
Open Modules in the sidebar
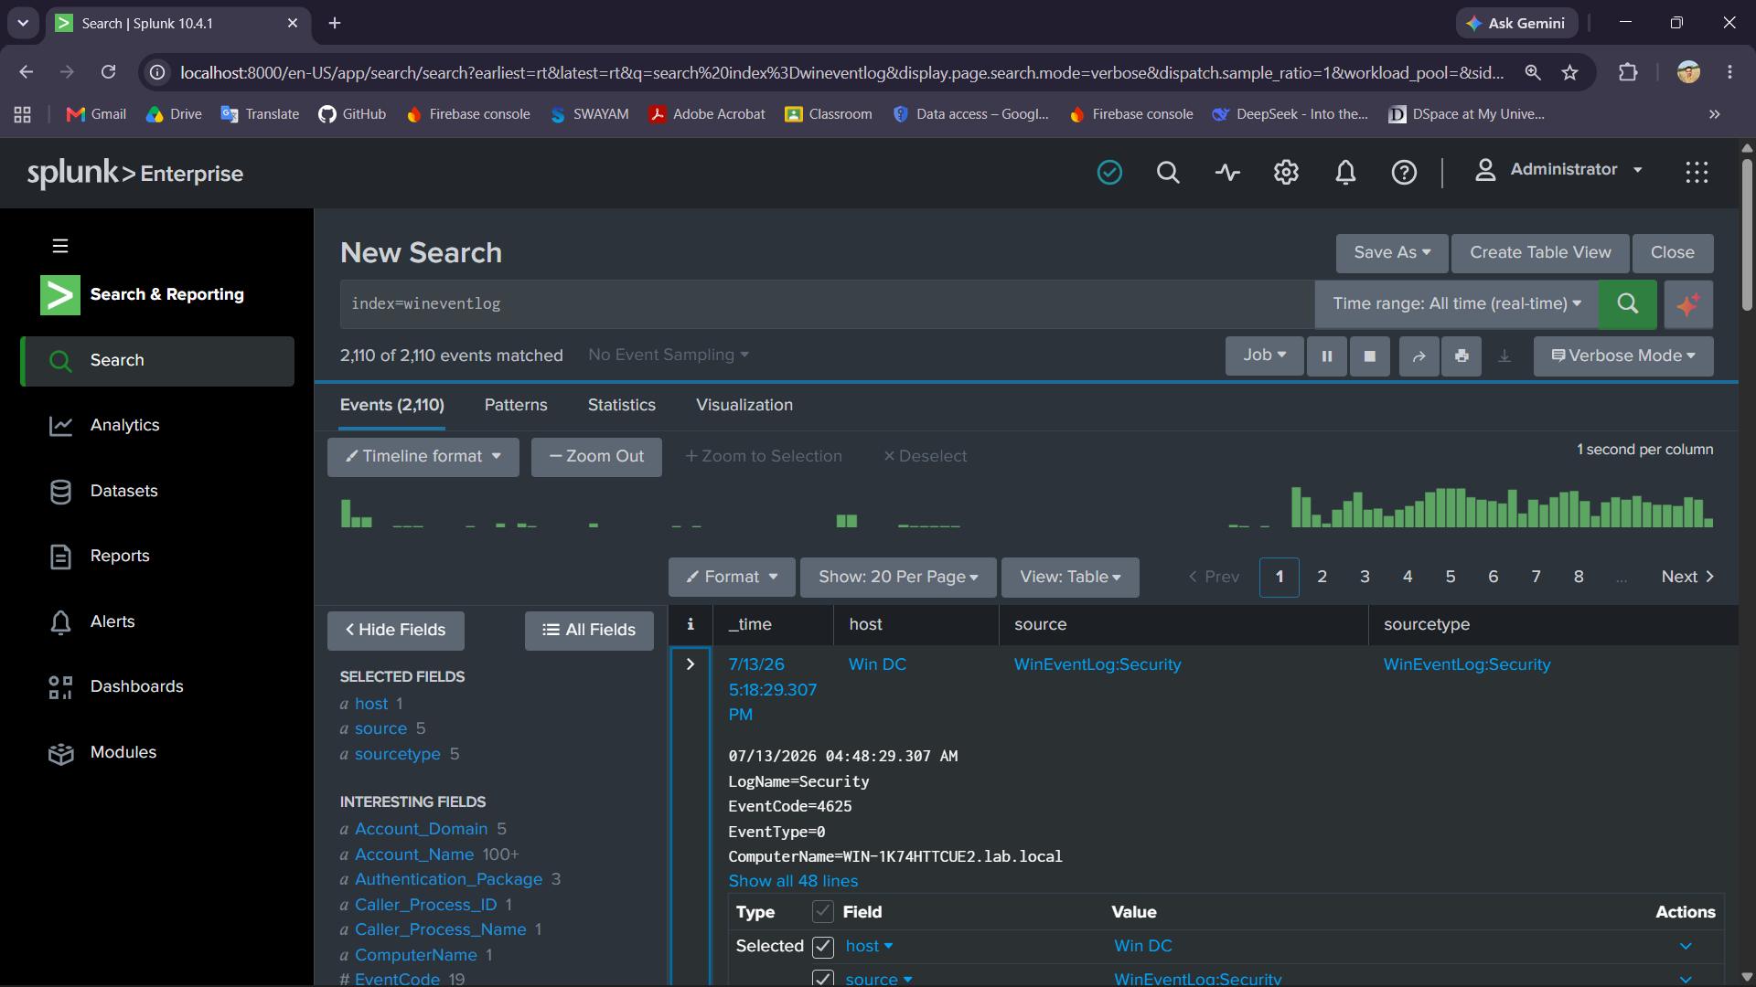tap(123, 752)
